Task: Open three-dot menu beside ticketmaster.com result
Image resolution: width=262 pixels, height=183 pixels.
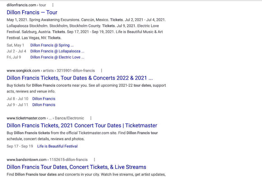Action: pyautogui.click(x=91, y=118)
